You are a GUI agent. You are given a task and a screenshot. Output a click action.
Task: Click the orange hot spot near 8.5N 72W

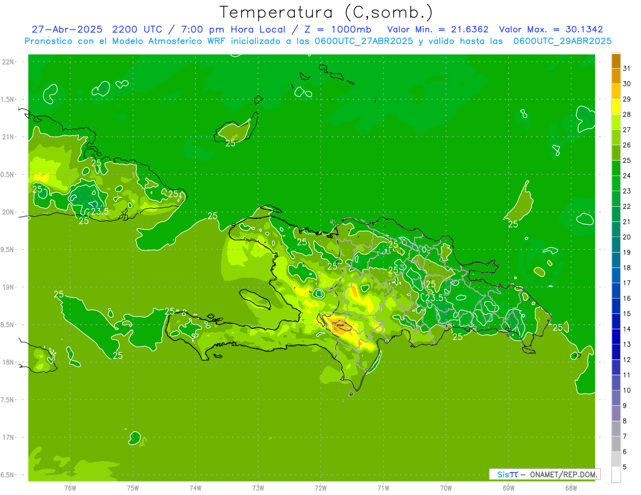pos(339,325)
